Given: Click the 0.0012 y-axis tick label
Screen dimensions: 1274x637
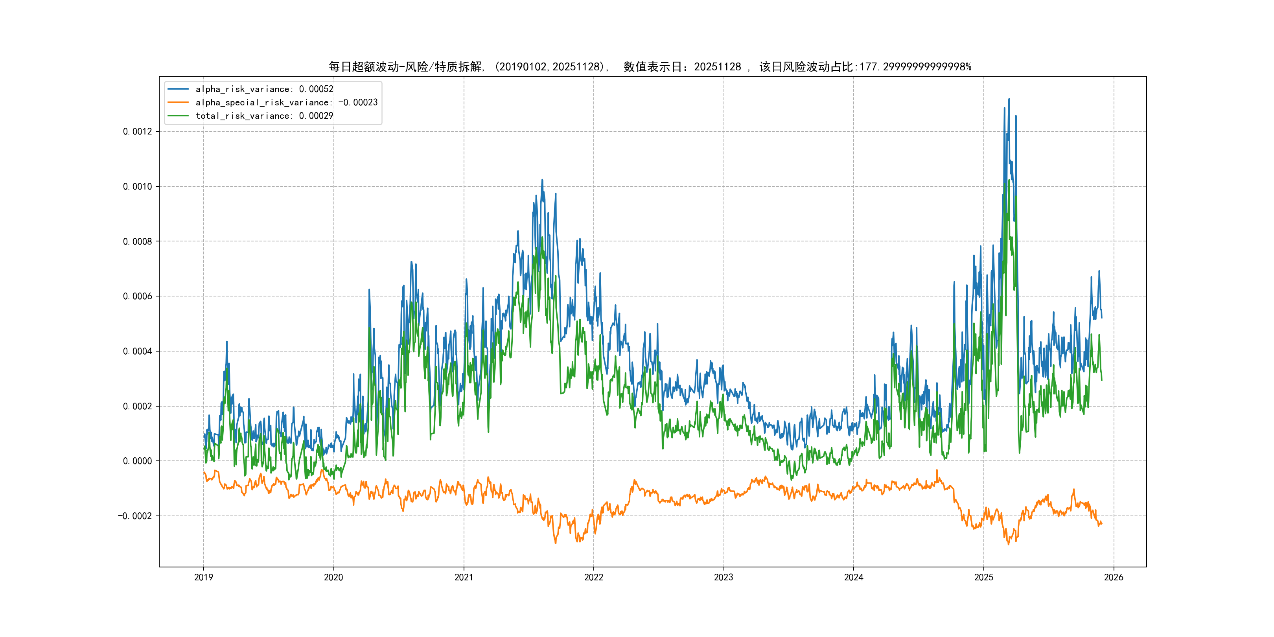Looking at the screenshot, I should (138, 132).
